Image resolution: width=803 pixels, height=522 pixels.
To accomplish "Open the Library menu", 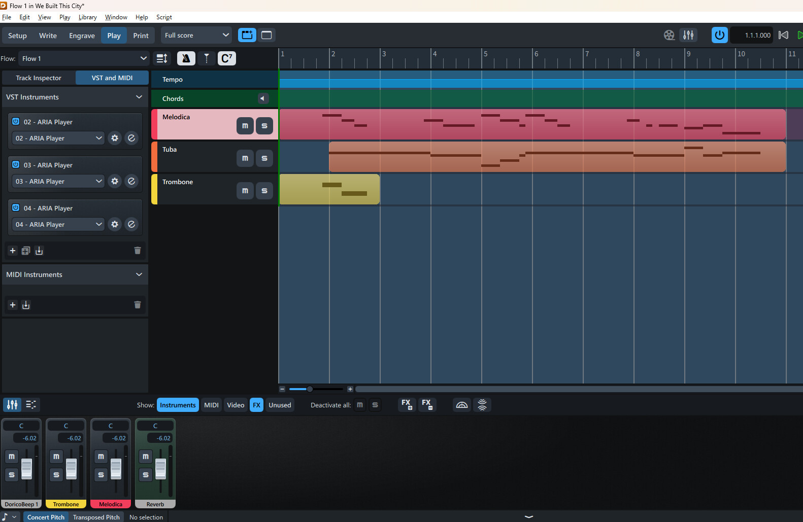I will pyautogui.click(x=87, y=17).
